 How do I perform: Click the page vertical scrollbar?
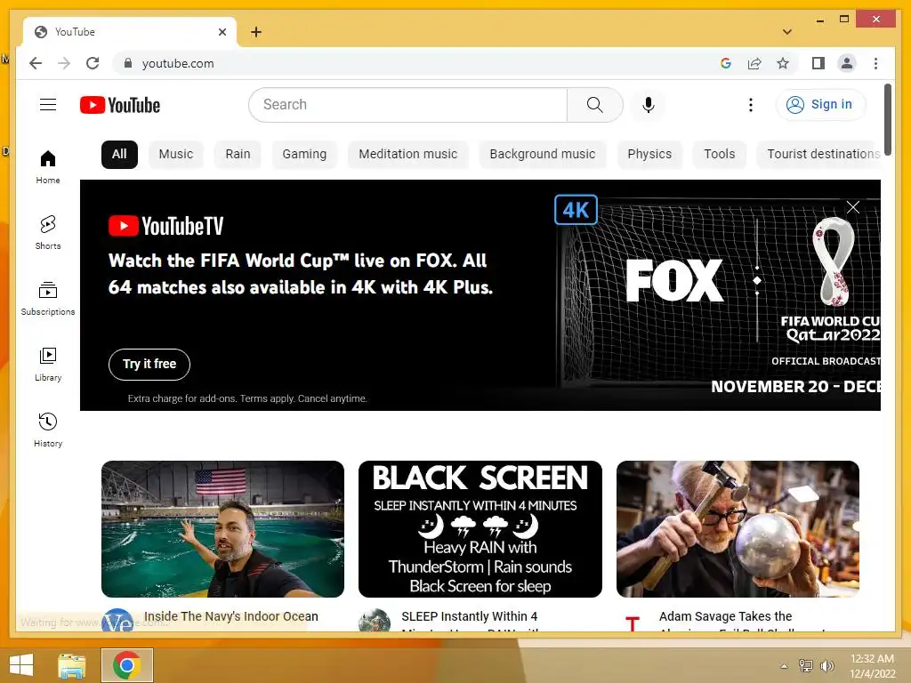pyautogui.click(x=887, y=119)
